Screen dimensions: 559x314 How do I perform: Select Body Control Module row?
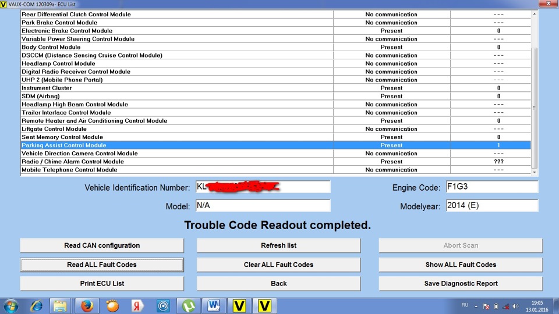tap(275, 47)
